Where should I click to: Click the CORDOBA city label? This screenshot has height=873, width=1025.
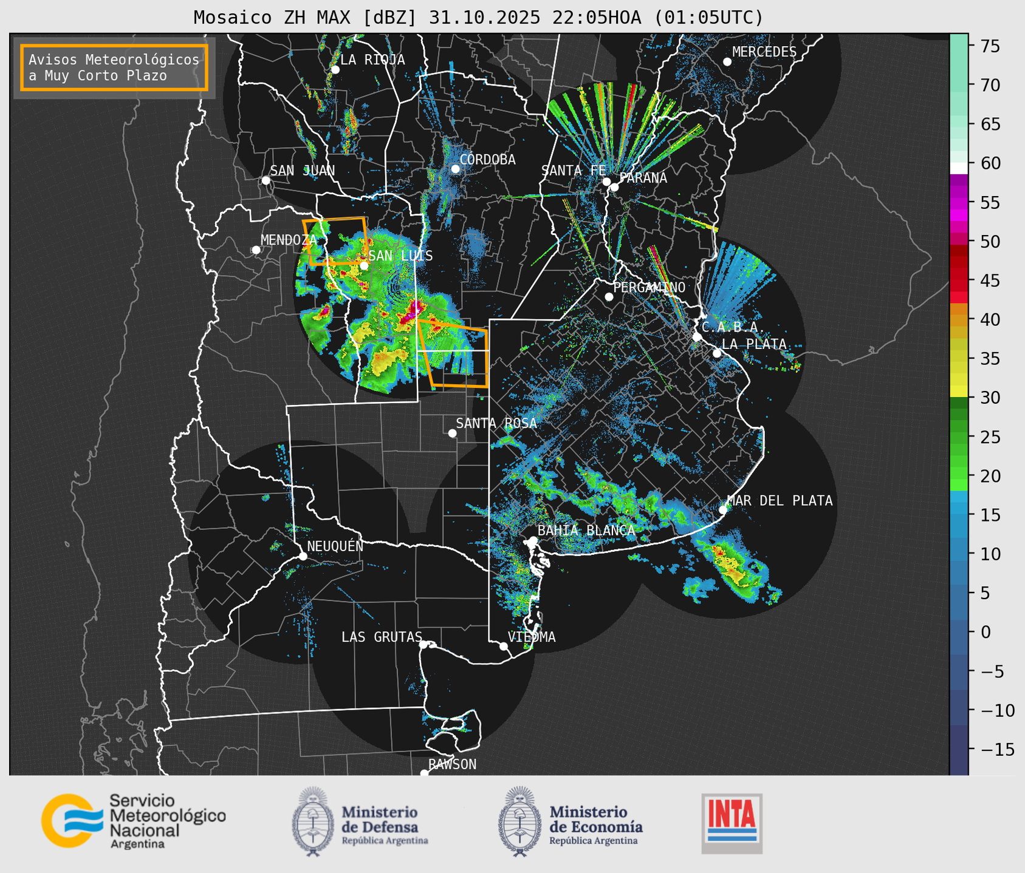[487, 160]
